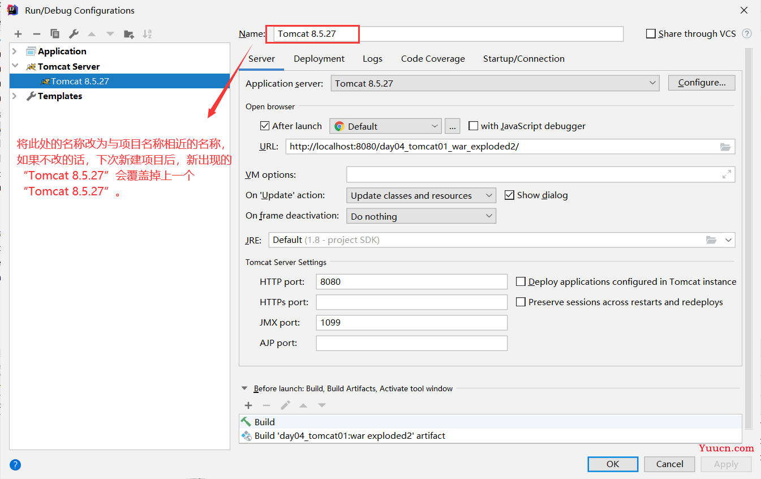Expand the VM options field
Image resolution: width=761 pixels, height=479 pixels.
tap(727, 174)
